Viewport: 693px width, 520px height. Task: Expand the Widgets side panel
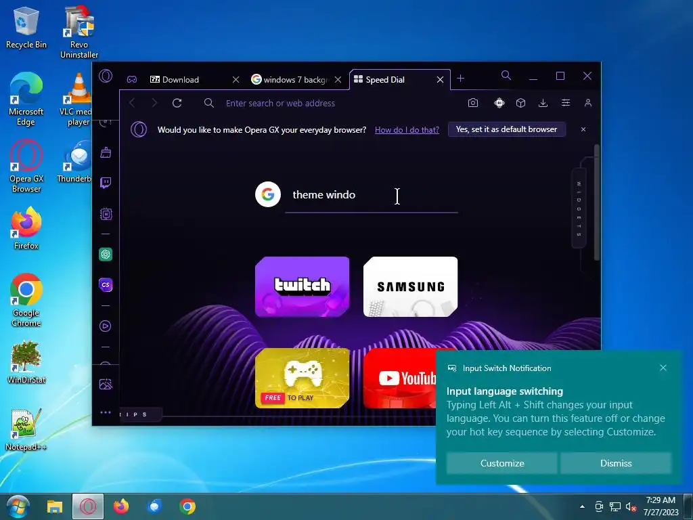pyautogui.click(x=579, y=209)
